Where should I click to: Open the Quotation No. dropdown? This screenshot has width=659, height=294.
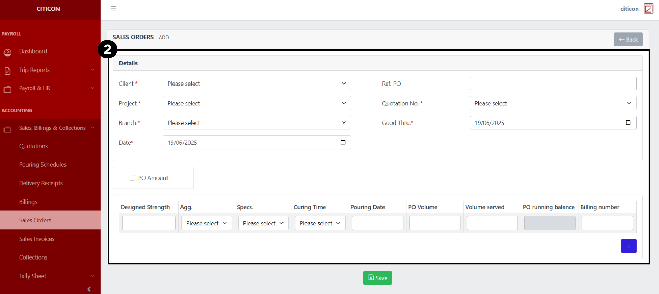(552, 103)
